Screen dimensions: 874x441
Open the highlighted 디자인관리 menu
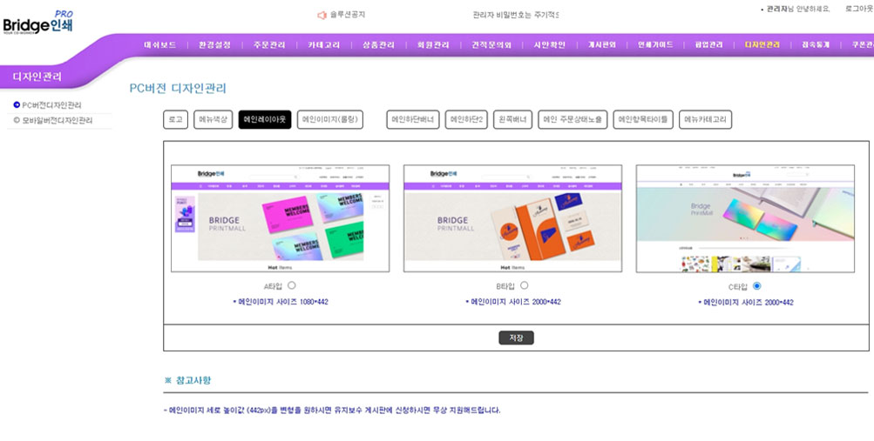(762, 45)
